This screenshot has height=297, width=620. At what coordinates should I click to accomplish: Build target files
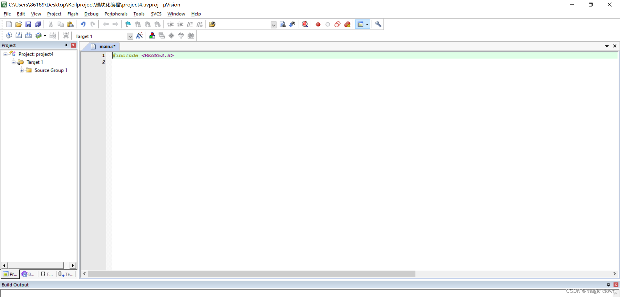(19, 36)
